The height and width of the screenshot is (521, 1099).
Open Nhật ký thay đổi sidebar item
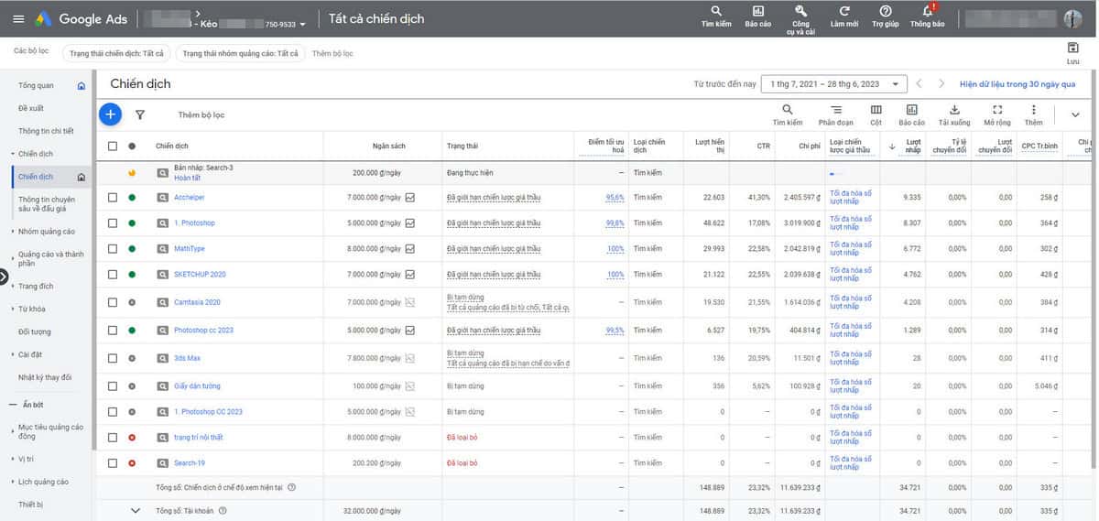point(45,377)
